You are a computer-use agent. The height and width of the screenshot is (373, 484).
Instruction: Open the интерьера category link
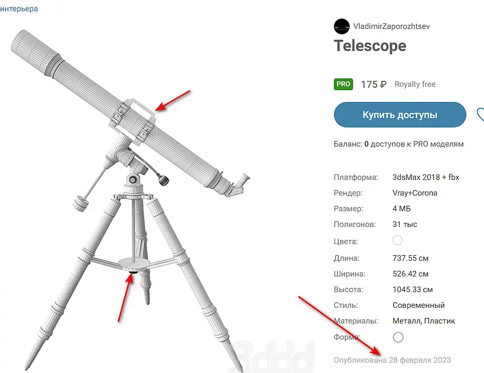coord(19,9)
